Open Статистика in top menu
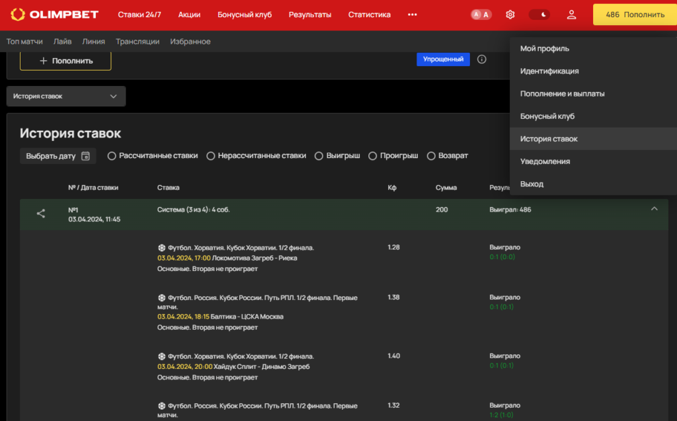 (x=369, y=15)
